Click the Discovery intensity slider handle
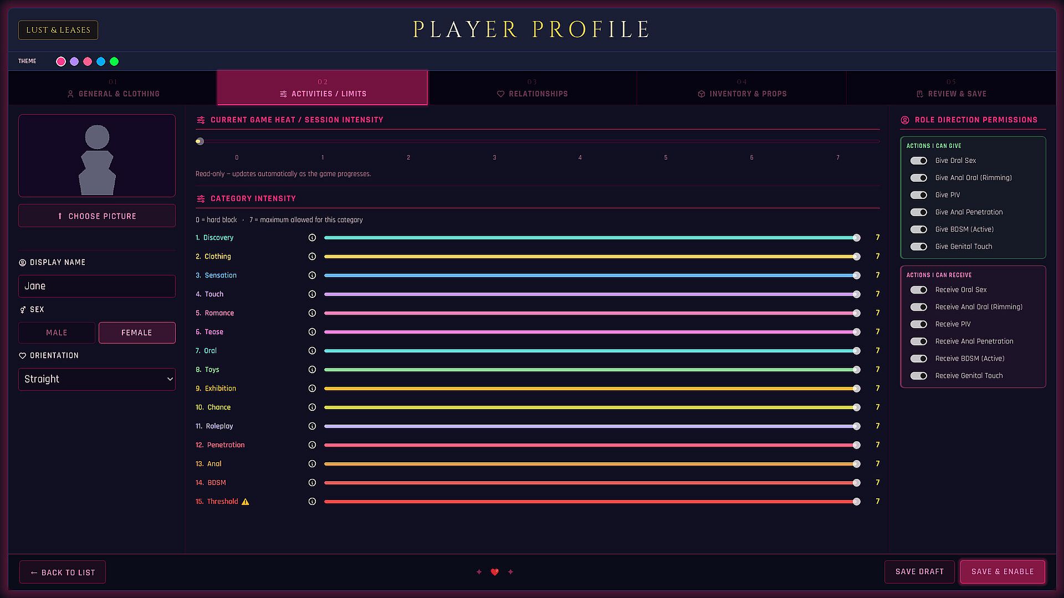Image resolution: width=1064 pixels, height=598 pixels. click(x=857, y=238)
